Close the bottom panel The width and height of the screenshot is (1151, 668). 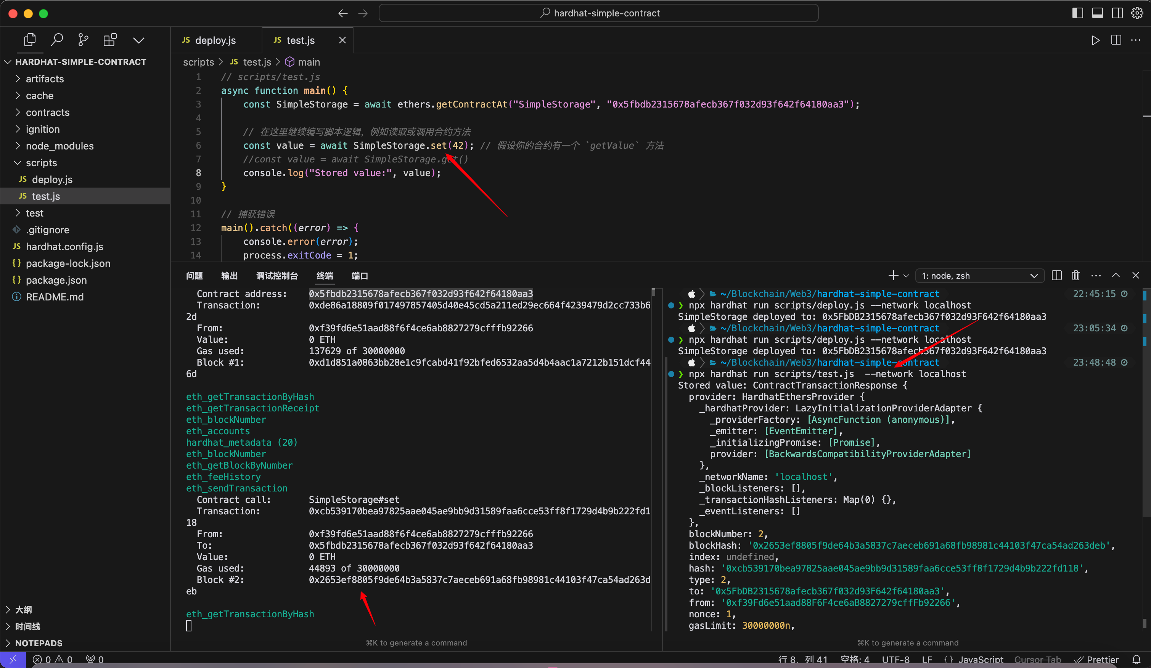1135,275
